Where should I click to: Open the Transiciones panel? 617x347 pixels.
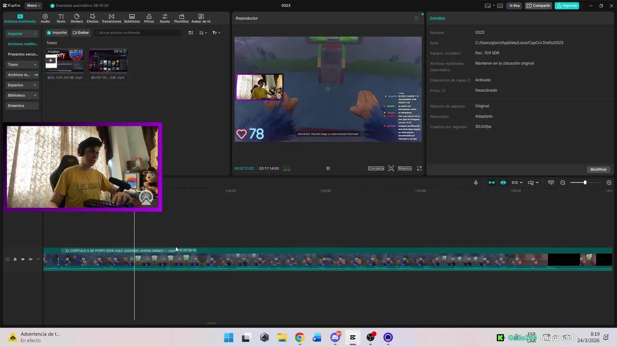[x=111, y=18]
